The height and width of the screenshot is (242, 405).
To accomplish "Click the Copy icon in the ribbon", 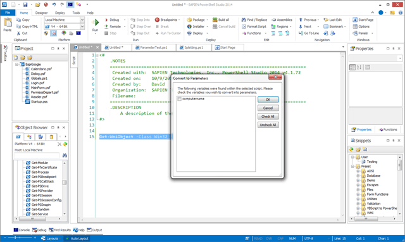I will pos(18,20).
